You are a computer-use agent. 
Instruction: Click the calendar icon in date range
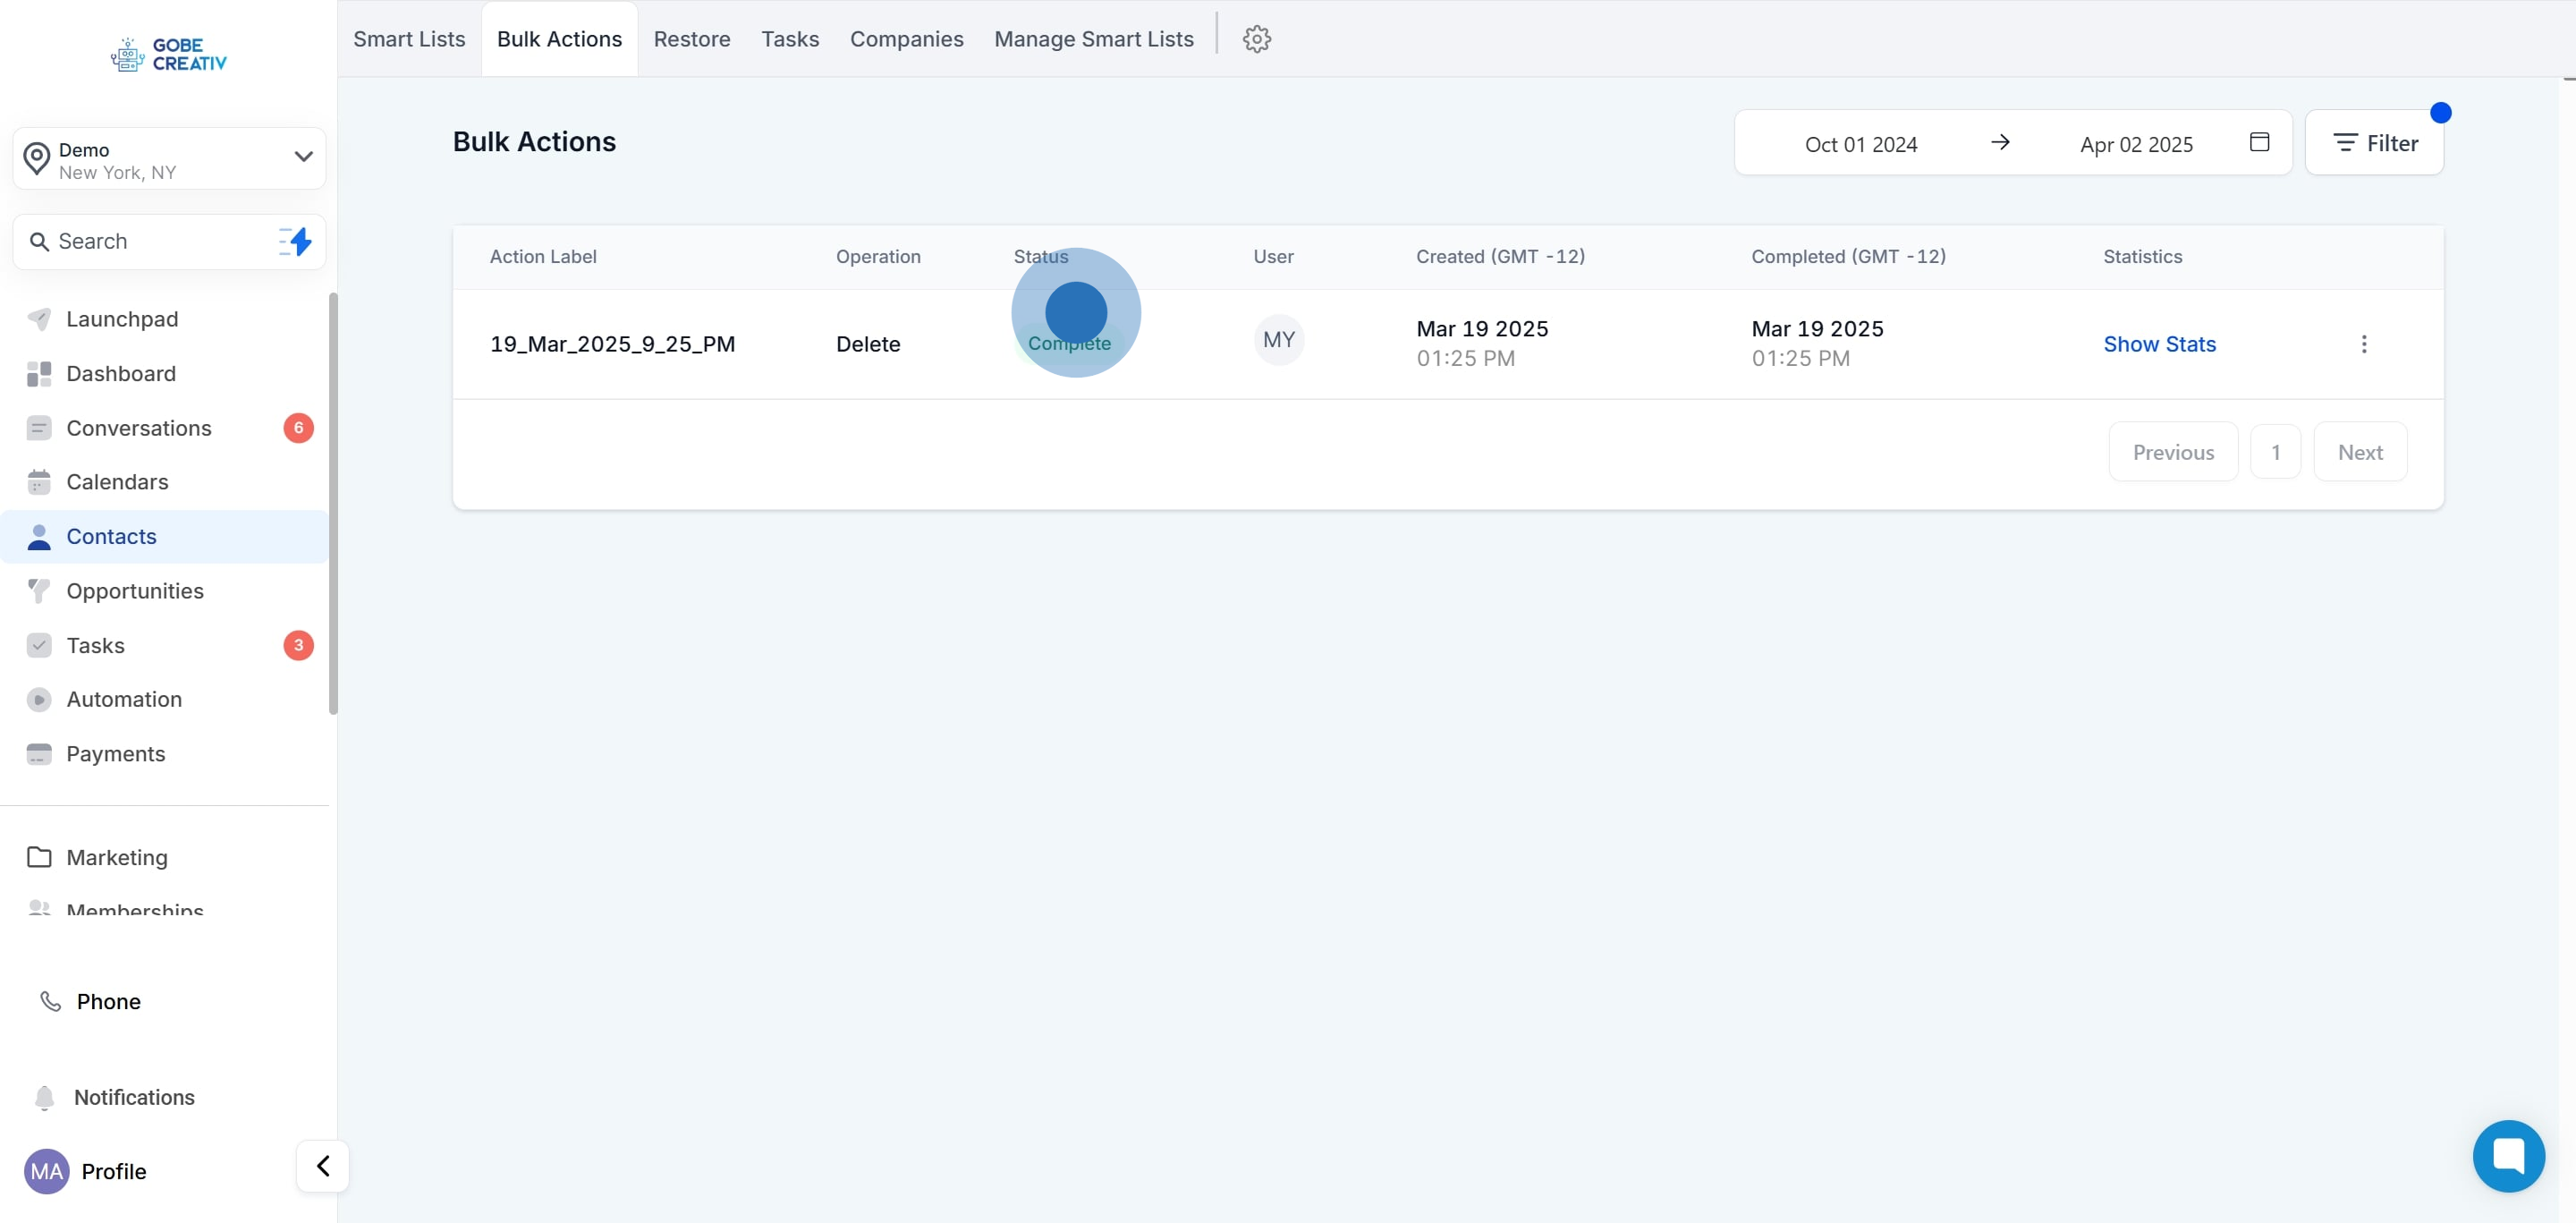click(2259, 142)
